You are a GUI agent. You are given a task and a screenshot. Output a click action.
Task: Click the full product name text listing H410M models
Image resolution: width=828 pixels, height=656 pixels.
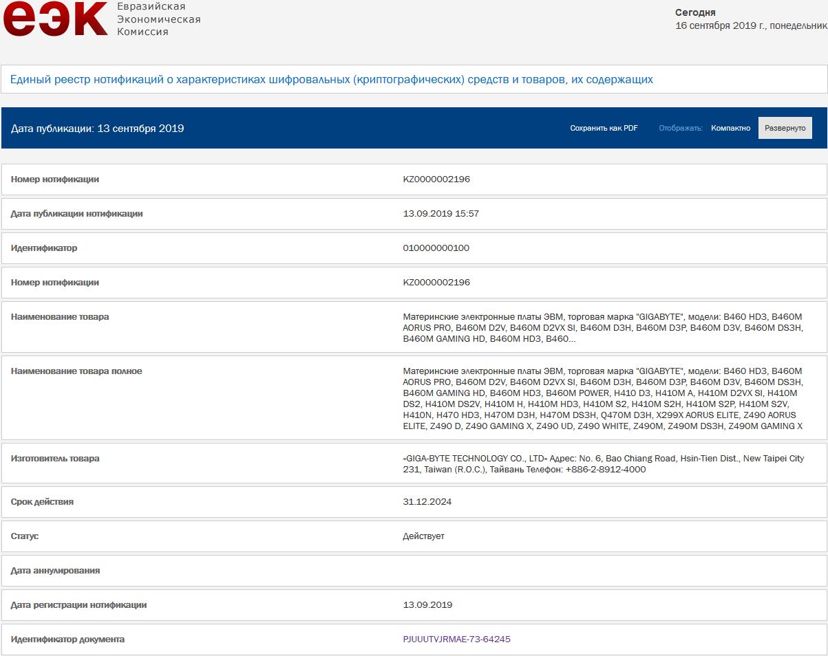tap(603, 399)
